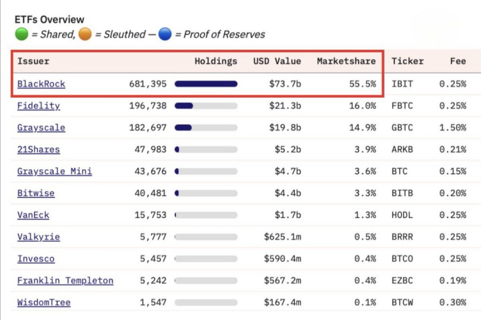This screenshot has width=481, height=320.
Task: Open the Invesco issuer link
Action: [36, 259]
